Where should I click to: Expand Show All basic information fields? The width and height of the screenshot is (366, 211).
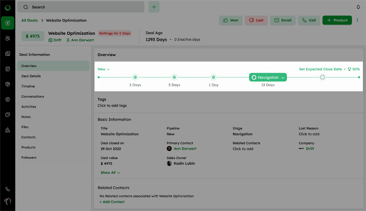coord(110,173)
